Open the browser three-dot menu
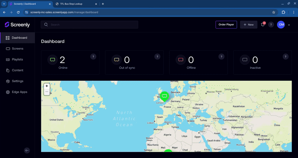Image resolution: width=298 pixels, height=158 pixels. click(294, 12)
